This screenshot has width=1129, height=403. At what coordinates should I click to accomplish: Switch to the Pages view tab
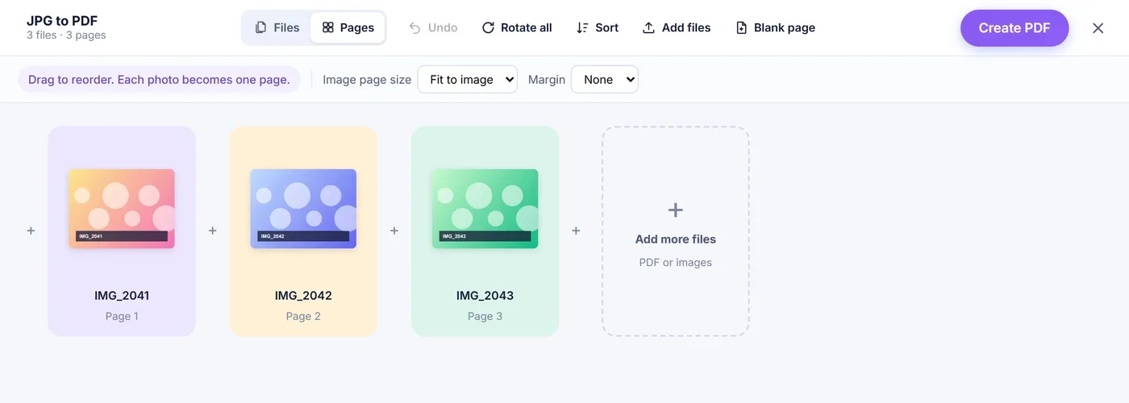348,27
